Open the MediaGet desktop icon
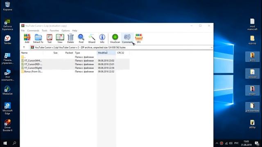Image resolution: width=262 pixels, height=147 pixels. 7,90
